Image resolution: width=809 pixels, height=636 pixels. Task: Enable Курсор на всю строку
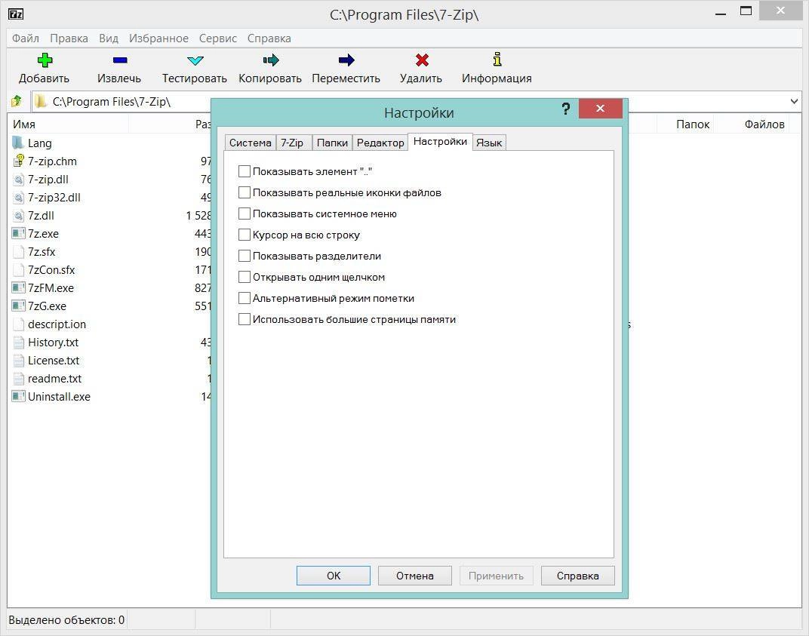pyautogui.click(x=245, y=235)
